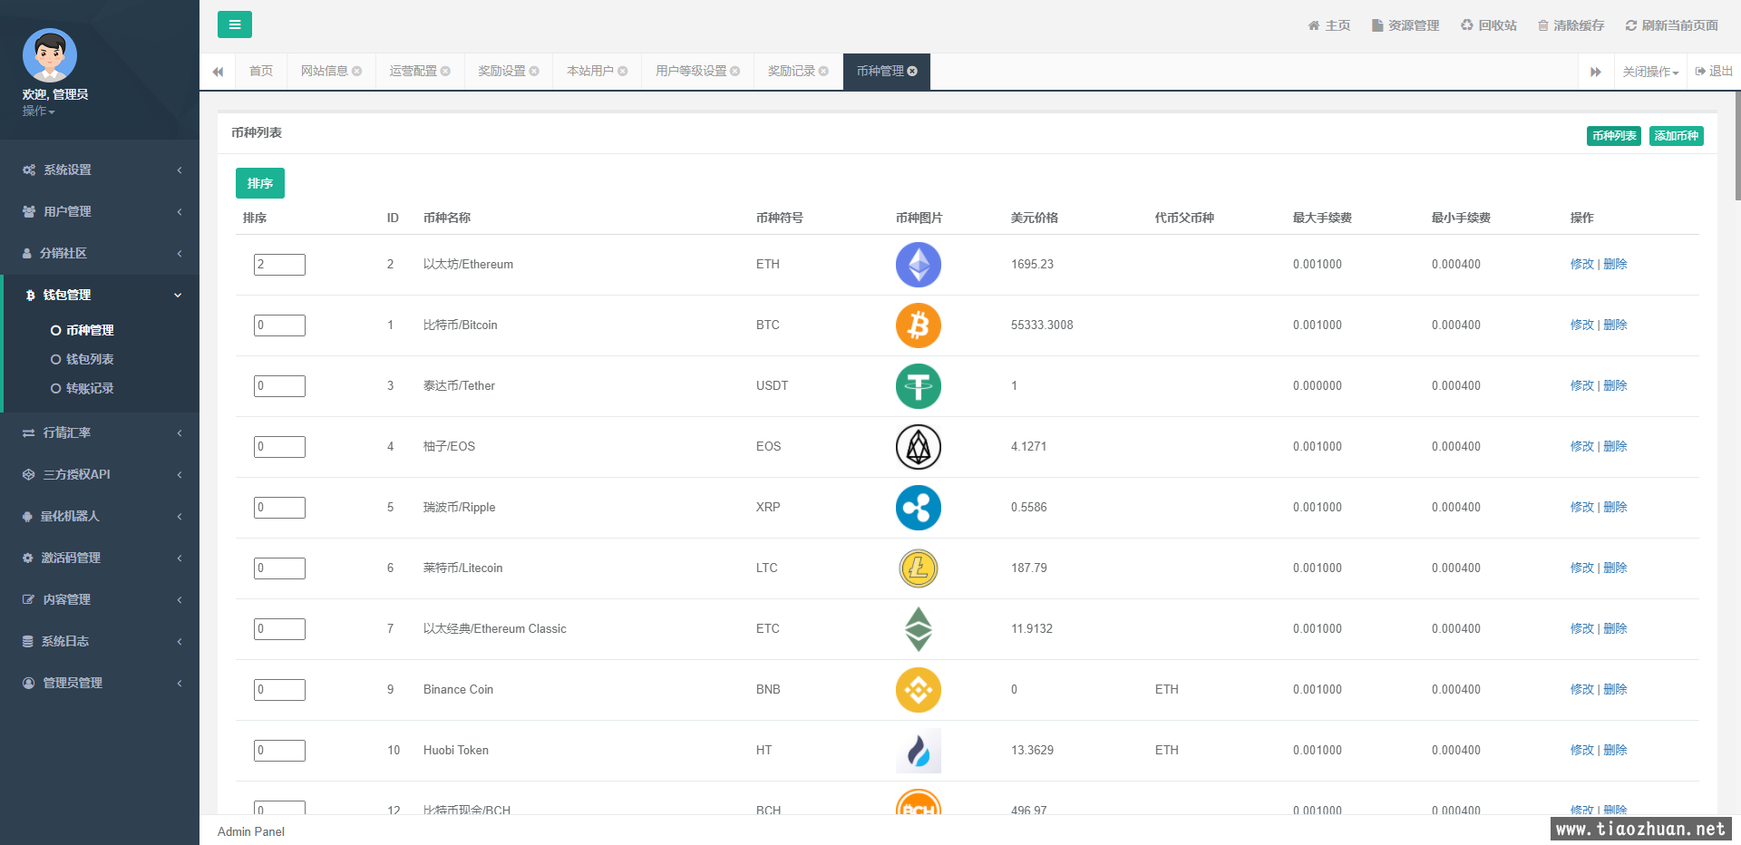The width and height of the screenshot is (1741, 845).
Task: Click 修改 for the Ethereum row
Action: 1581,264
